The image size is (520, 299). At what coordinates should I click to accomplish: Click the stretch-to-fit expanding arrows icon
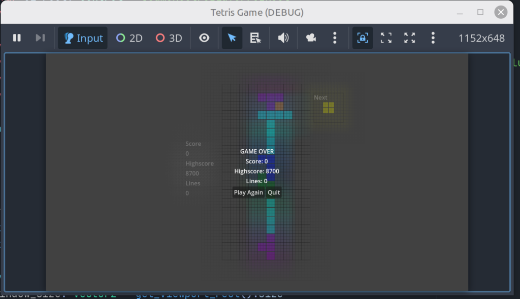[x=409, y=38]
